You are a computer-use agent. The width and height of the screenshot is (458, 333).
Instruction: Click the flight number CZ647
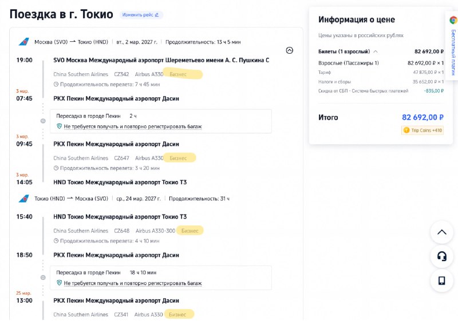(121, 158)
